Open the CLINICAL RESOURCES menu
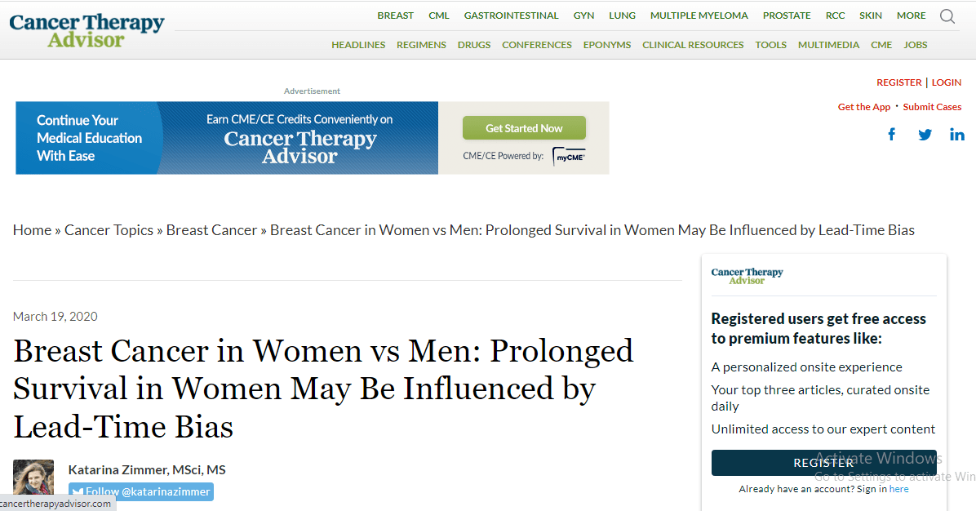This screenshot has width=976, height=511. [x=693, y=45]
